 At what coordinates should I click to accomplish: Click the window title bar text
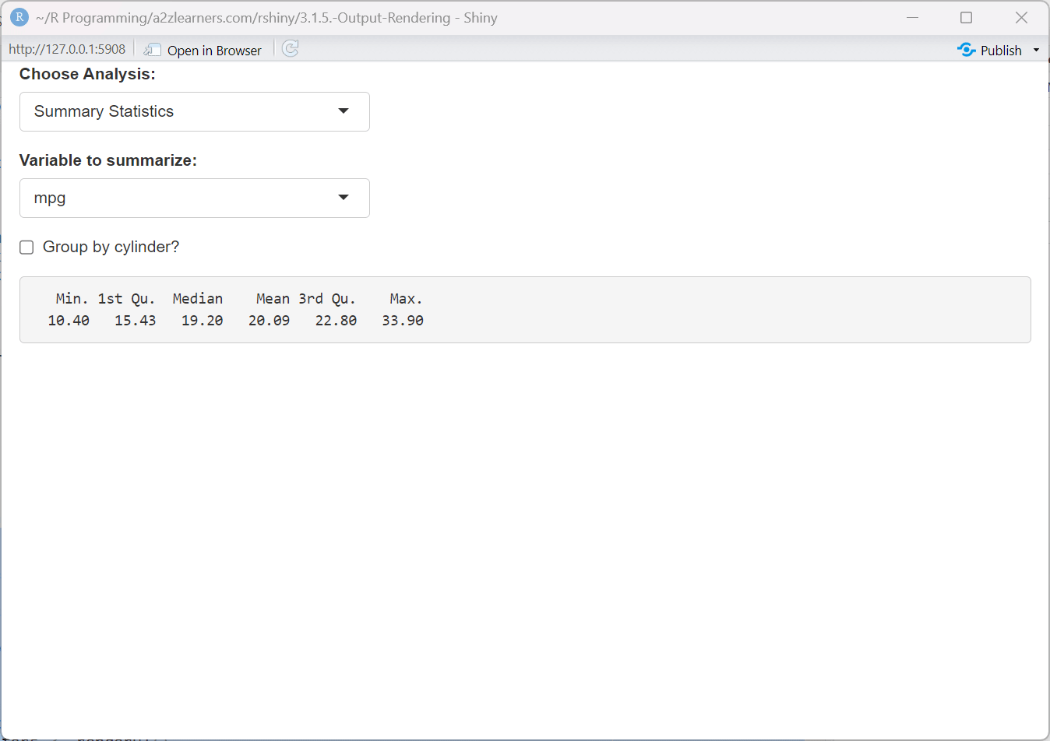click(264, 17)
